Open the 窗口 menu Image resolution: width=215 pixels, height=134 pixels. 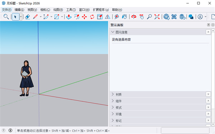pos(84,10)
